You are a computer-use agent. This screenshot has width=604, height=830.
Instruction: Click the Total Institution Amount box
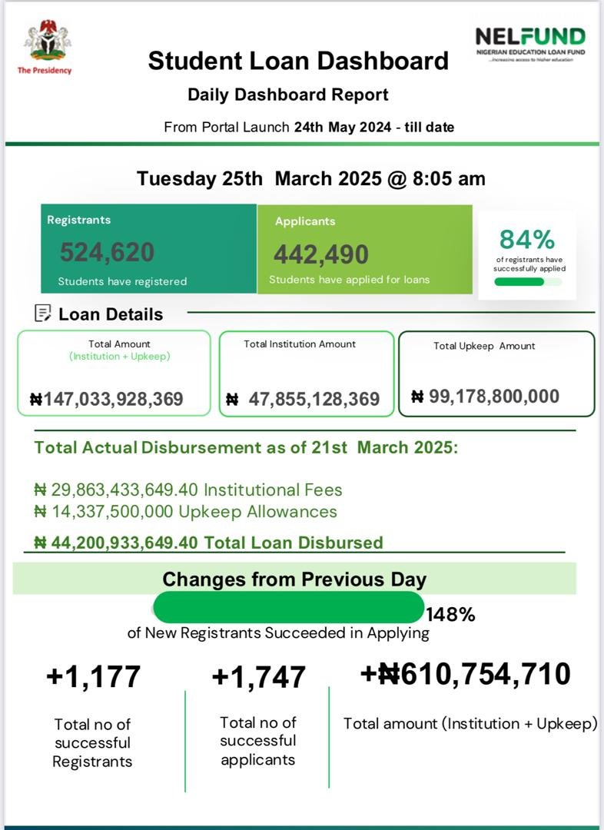tap(306, 373)
